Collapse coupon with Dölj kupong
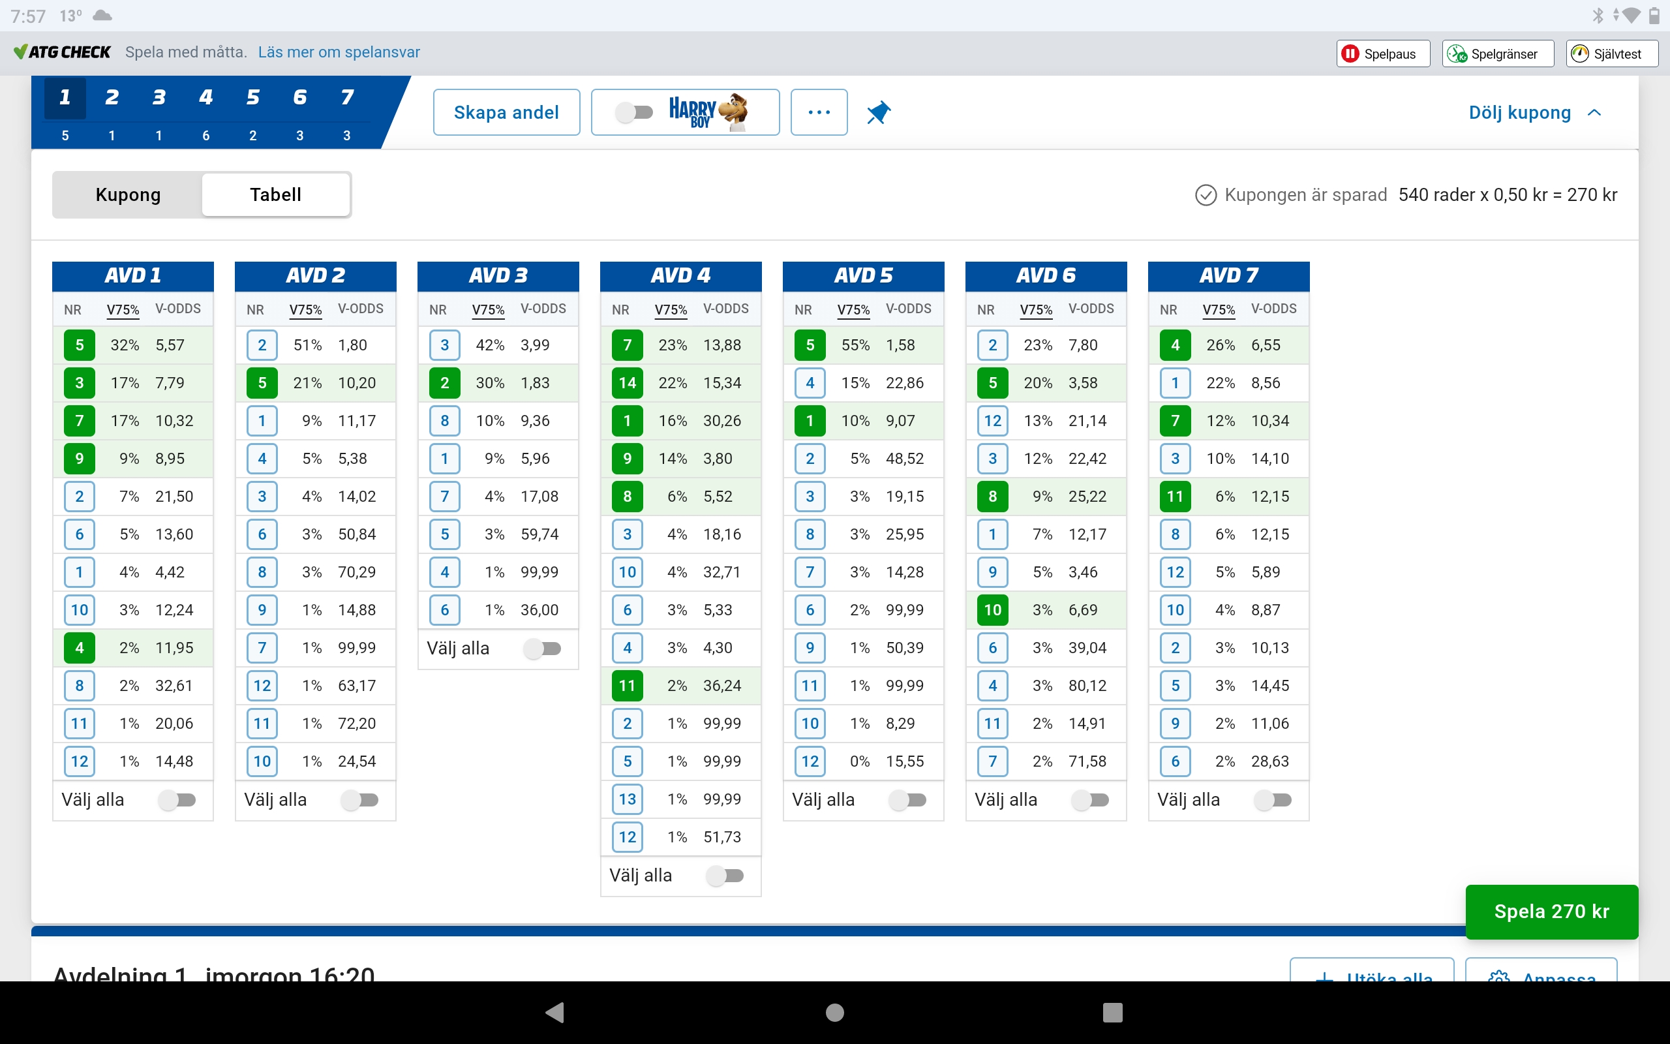 click(x=1535, y=112)
